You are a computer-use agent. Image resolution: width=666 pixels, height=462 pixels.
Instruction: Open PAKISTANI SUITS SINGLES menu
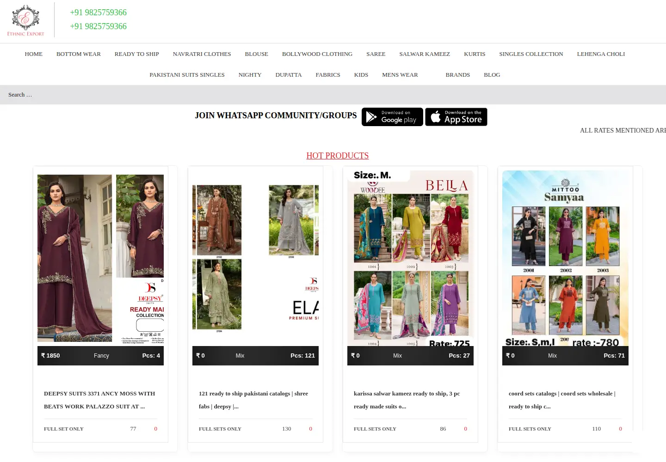[187, 75]
